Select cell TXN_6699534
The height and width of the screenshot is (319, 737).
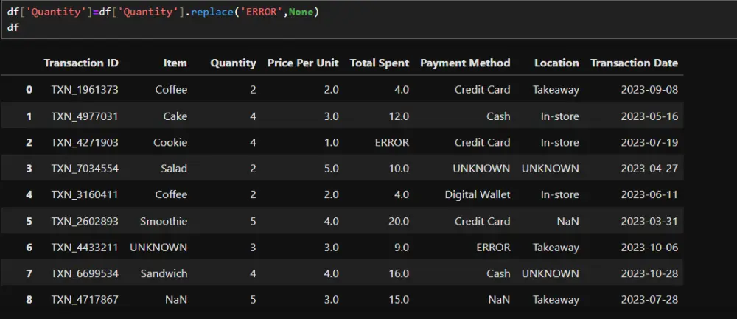85,273
